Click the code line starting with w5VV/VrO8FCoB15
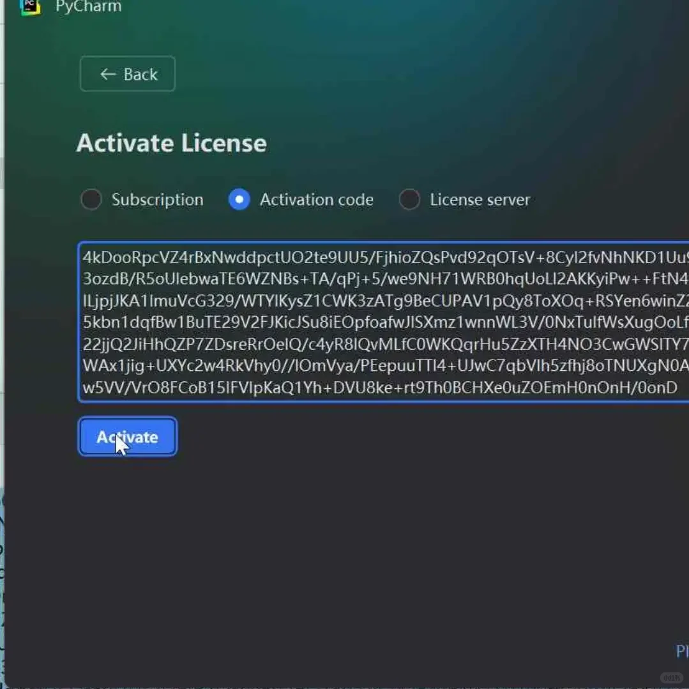Image resolution: width=689 pixels, height=689 pixels. click(380, 388)
